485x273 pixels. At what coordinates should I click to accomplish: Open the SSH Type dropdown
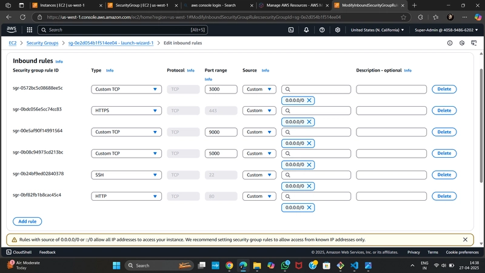[x=126, y=175]
